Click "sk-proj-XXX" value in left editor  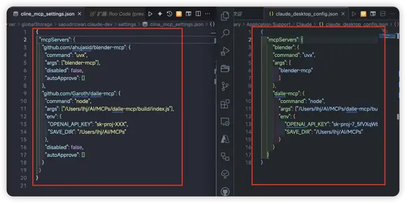pyautogui.click(x=111, y=124)
